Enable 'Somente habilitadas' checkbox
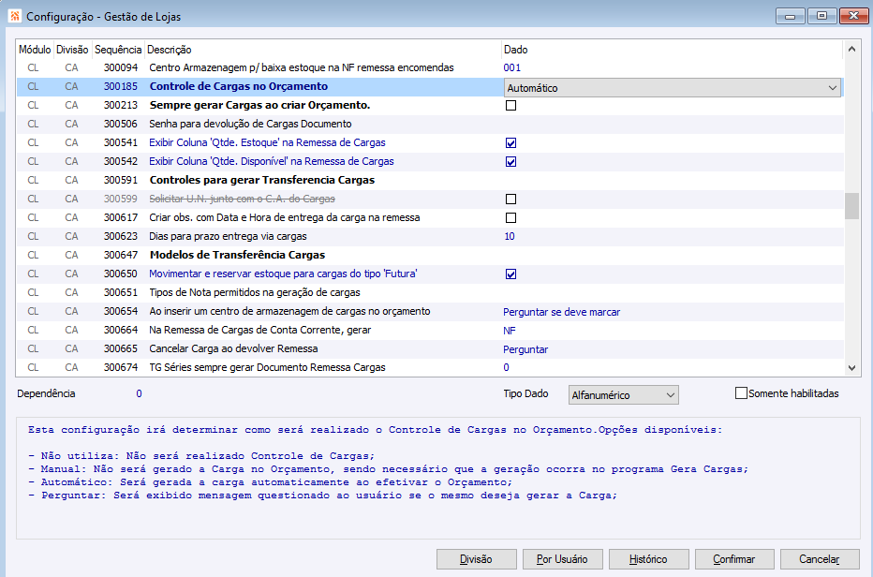Screen dimensions: 873x577 point(741,393)
